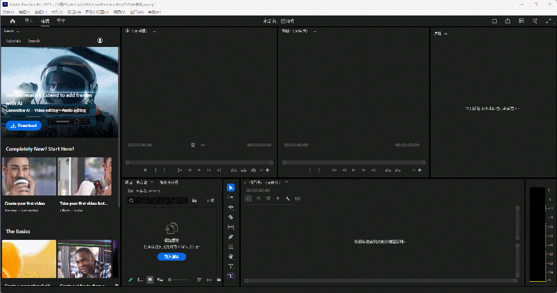Click new bin icon beside project search
Image resolution: width=557 pixels, height=293 pixels.
tap(194, 201)
